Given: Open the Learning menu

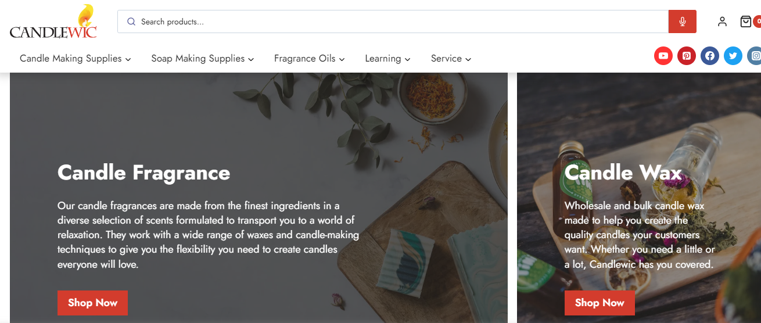Looking at the screenshot, I should pos(387,59).
